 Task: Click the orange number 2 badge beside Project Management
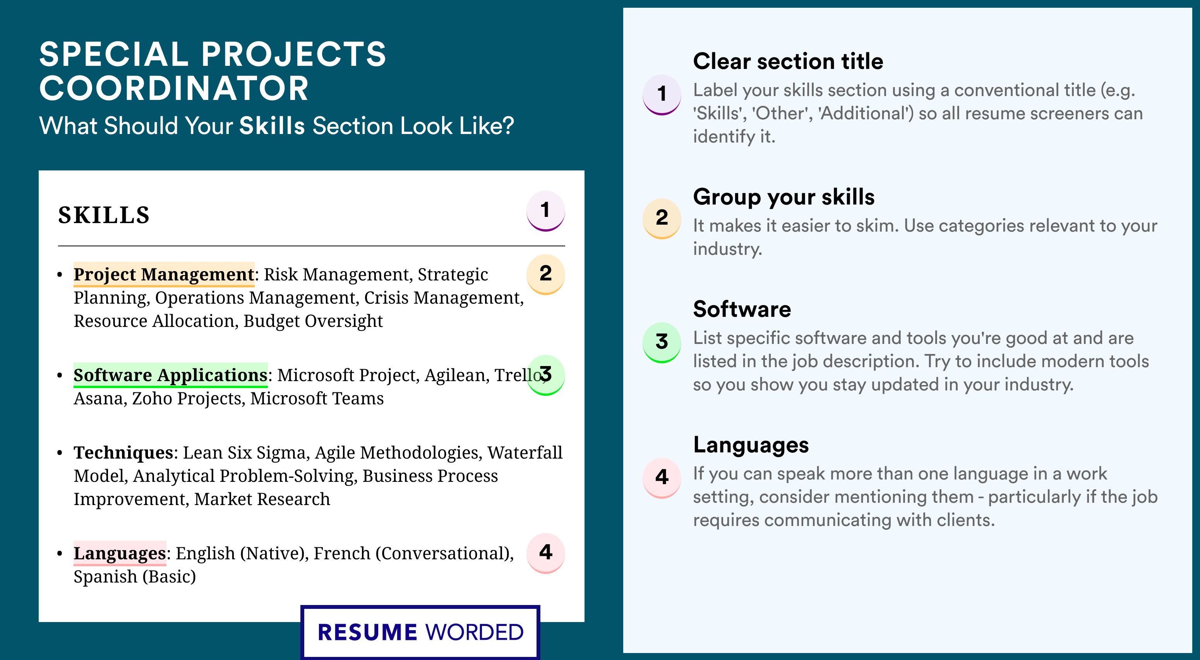[x=545, y=274]
